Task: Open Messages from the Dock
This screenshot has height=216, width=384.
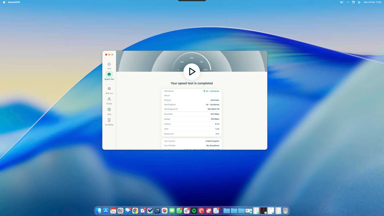Action: (172, 211)
